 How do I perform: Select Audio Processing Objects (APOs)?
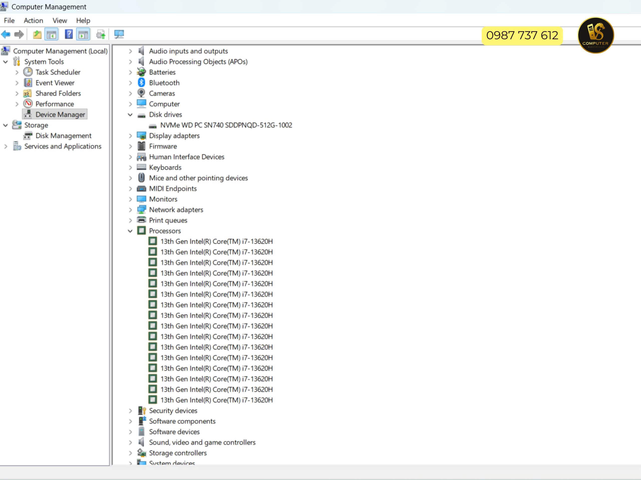click(198, 62)
